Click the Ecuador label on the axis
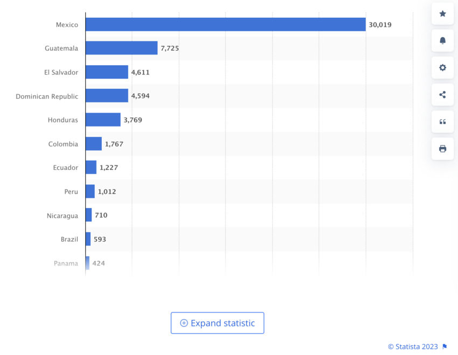 tap(65, 168)
